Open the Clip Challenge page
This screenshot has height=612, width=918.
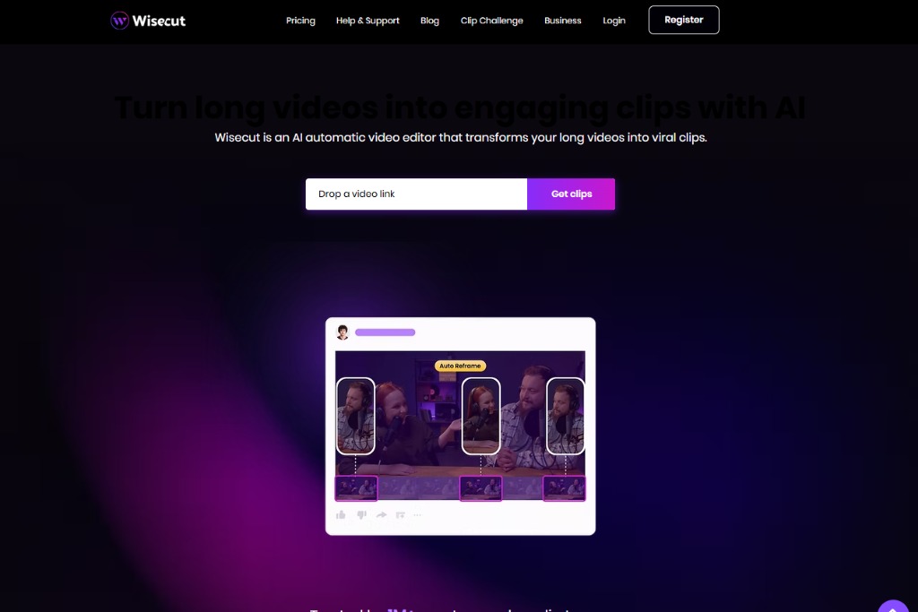coord(492,21)
